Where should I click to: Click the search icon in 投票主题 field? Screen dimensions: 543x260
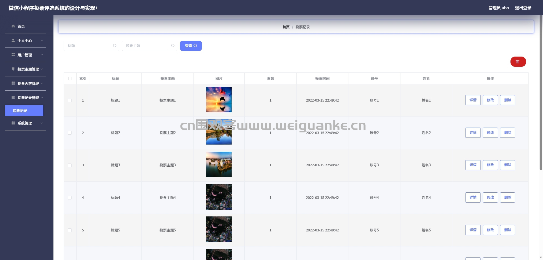[x=173, y=46]
